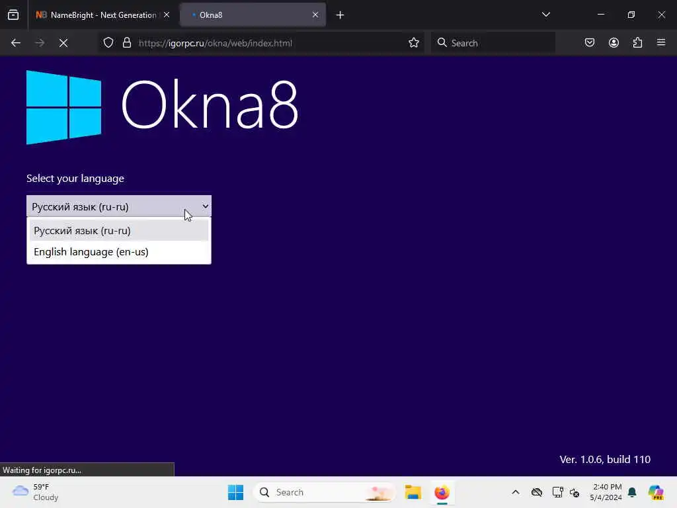Open a new browser tab
The image size is (677, 508).
point(340,15)
